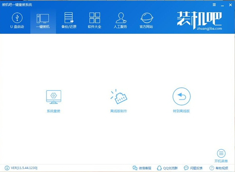Open 帮助视频 help video
Screen dimensions: 235x172
(x=219, y=168)
